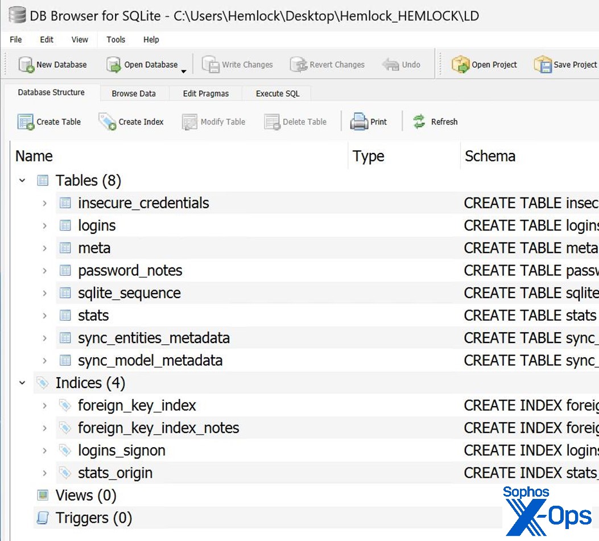Click the Open Project icon
This screenshot has width=599, height=541.
pos(460,64)
